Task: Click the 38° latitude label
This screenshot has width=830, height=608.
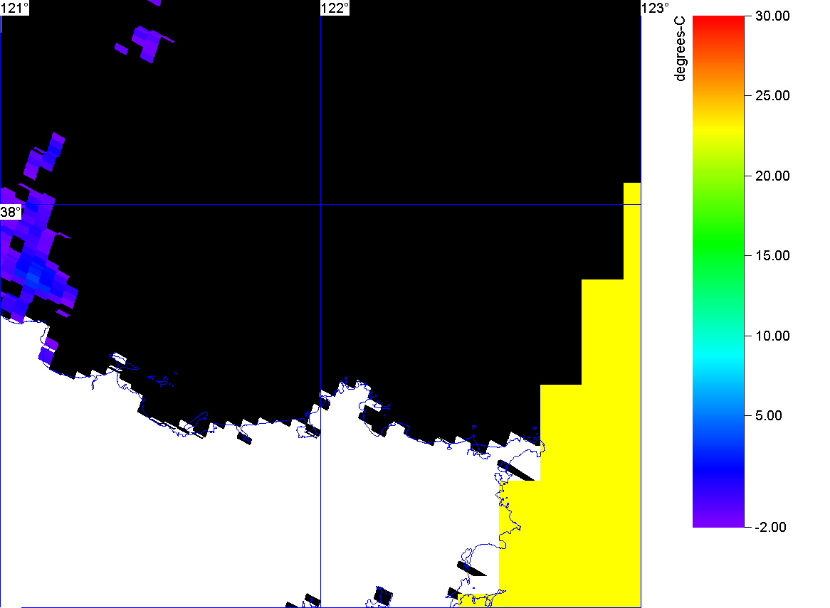Action: [11, 212]
